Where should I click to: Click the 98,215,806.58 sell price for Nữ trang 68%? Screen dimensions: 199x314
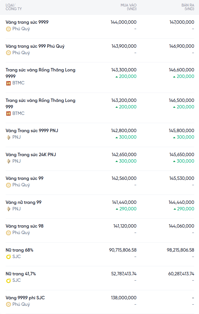pyautogui.click(x=180, y=250)
